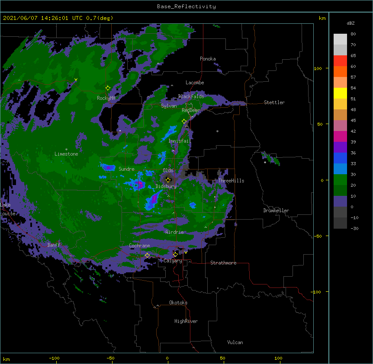Screen dimensions: 373x364
Task: Click the 100 km right axis tick label
Action: pos(318,68)
